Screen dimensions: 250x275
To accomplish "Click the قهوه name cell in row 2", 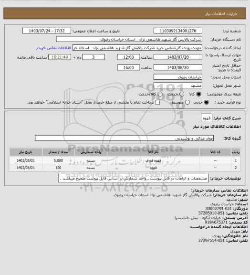I will (154, 168).
